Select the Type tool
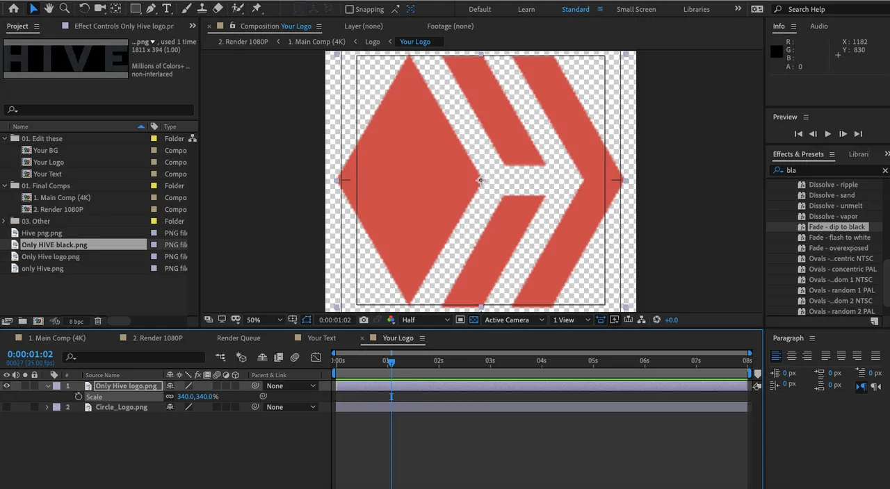The image size is (890, 489). point(167,8)
